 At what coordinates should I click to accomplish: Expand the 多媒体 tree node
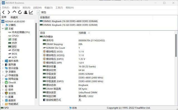3,72
